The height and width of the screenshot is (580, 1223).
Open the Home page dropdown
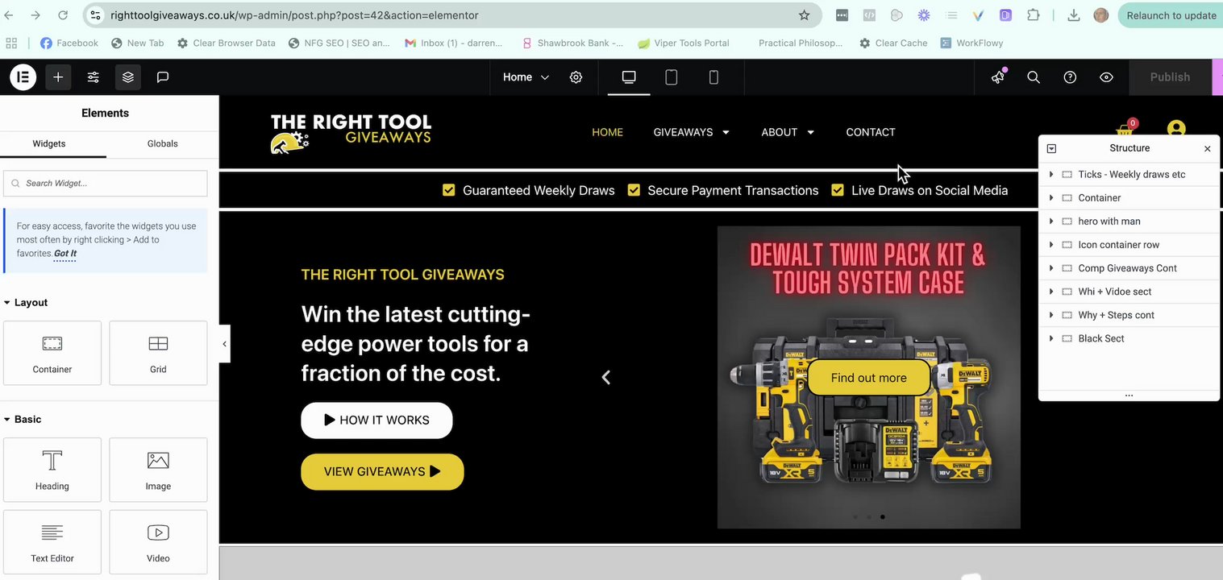(x=526, y=77)
